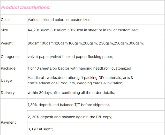
Task: Click the T/T before shipment payment option
Action: click(x=69, y=105)
